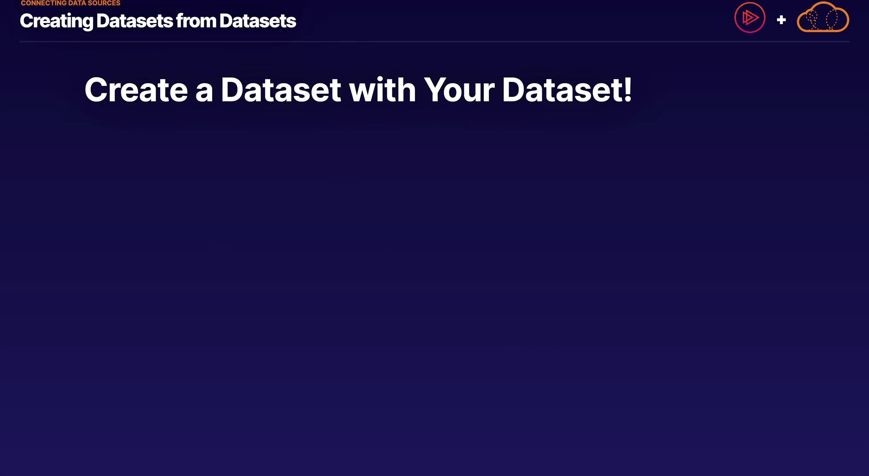Click the orange cloud logo icon

point(822,18)
